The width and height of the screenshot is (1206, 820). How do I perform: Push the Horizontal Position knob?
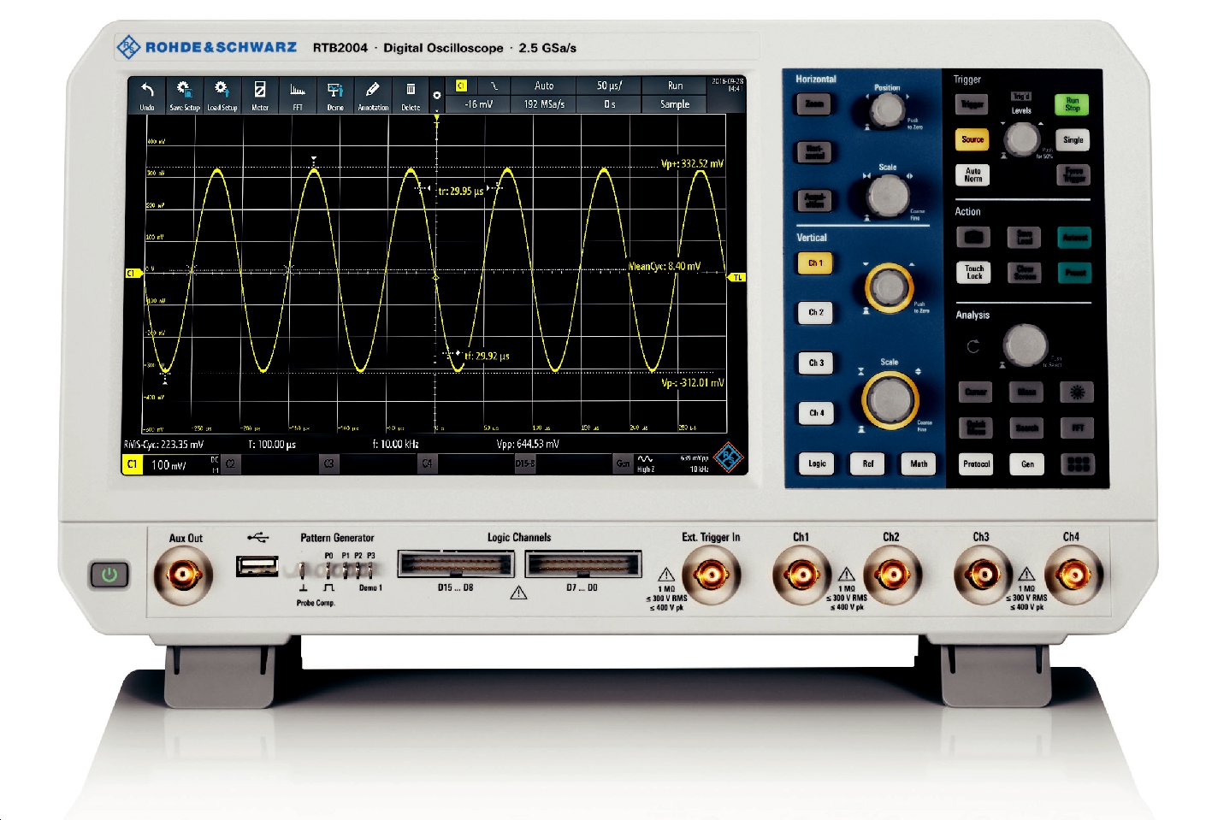pos(887,110)
